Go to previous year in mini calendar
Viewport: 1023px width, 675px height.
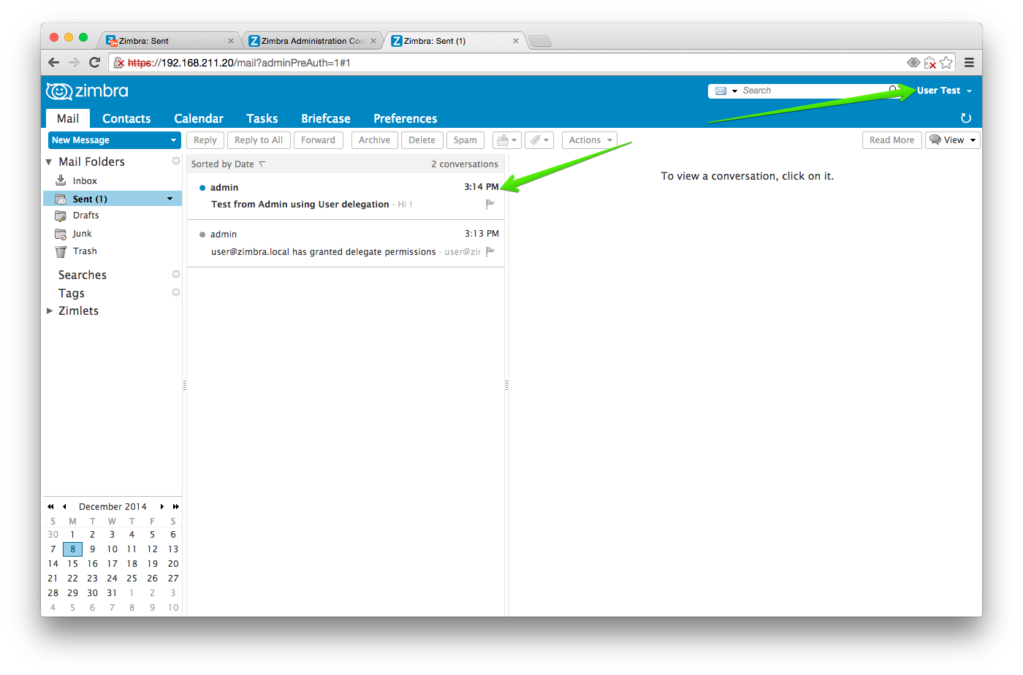pyautogui.click(x=50, y=506)
